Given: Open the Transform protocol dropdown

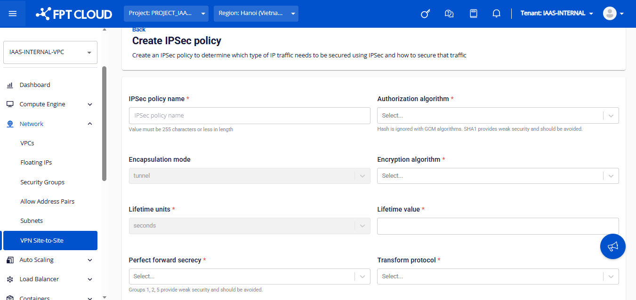Looking at the screenshot, I should click(x=498, y=276).
